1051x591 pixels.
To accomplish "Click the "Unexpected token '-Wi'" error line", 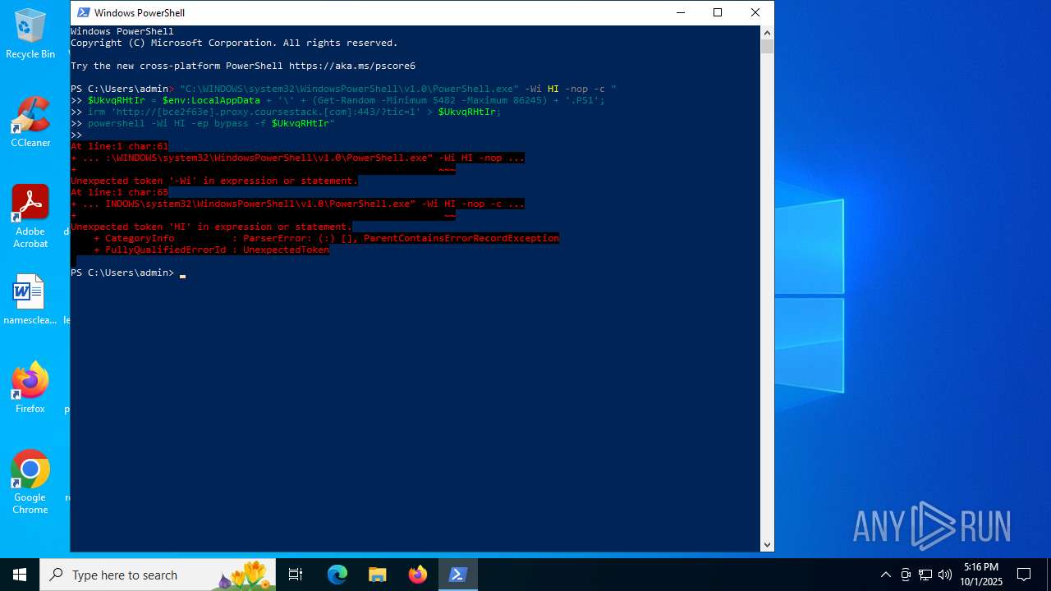I will pos(214,181).
